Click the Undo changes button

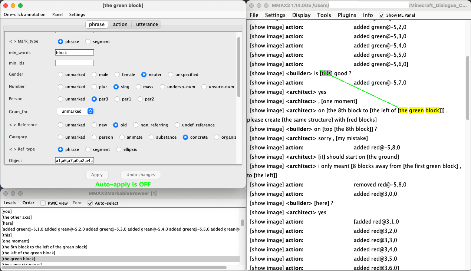click(x=141, y=175)
